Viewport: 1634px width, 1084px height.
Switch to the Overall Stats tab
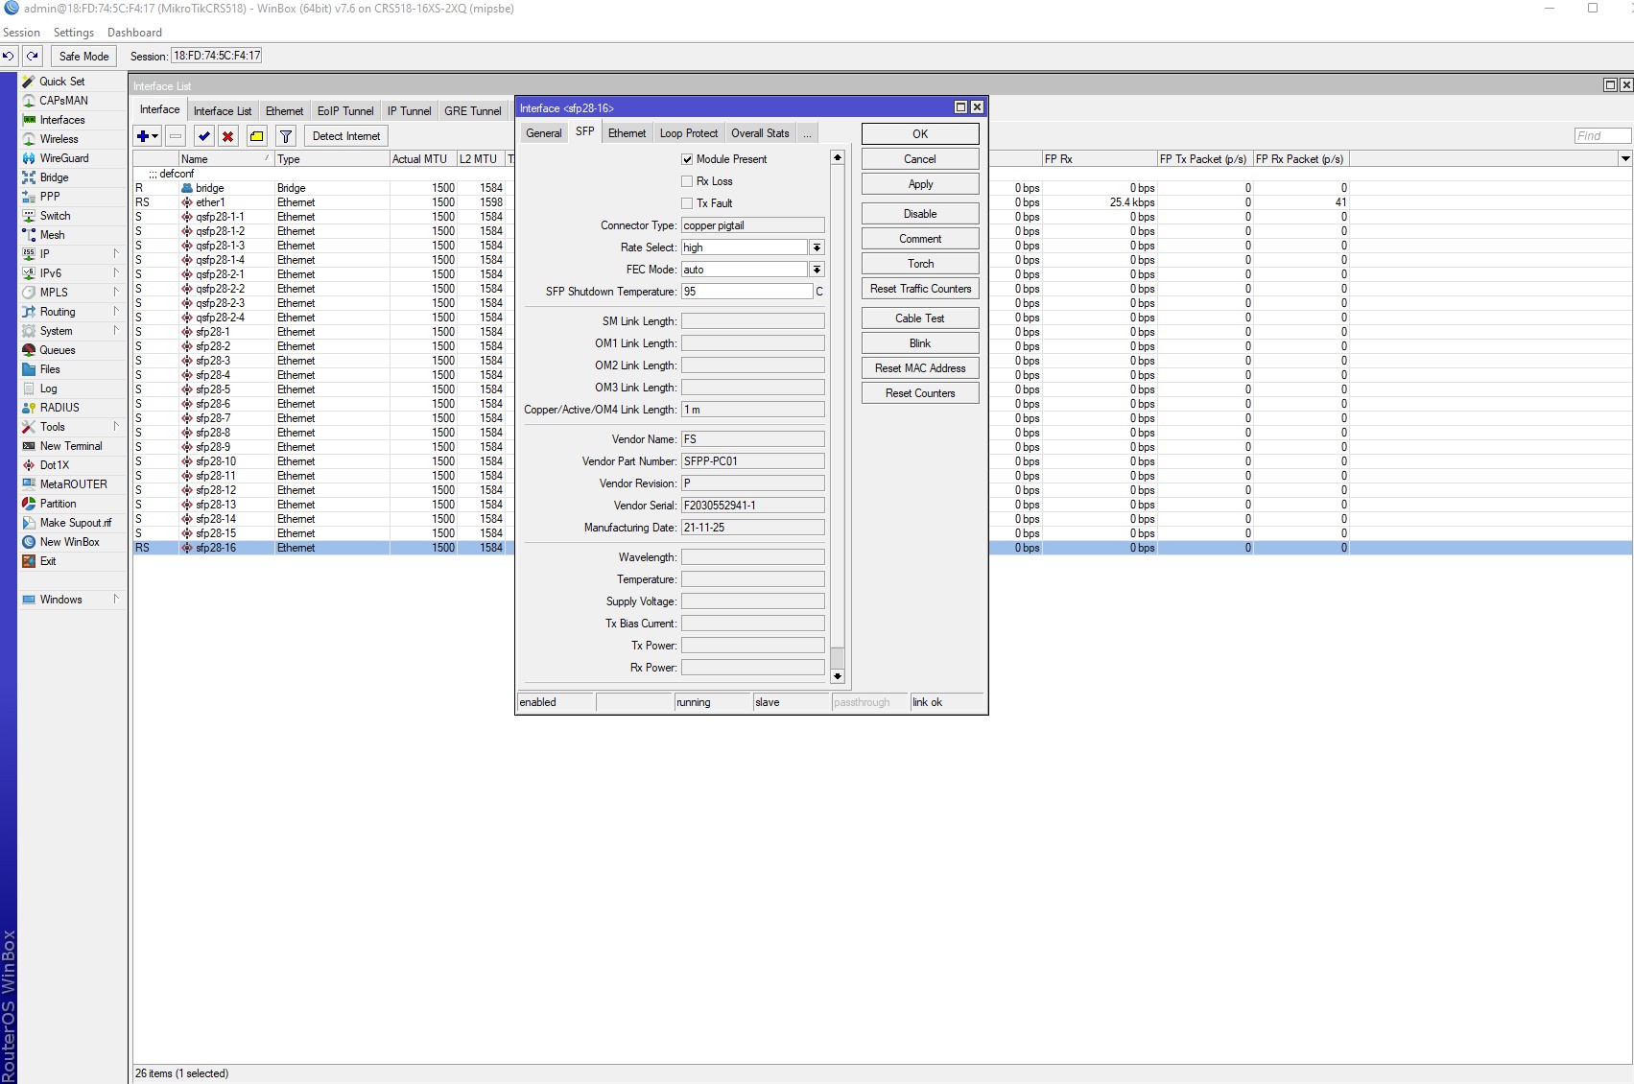(759, 133)
